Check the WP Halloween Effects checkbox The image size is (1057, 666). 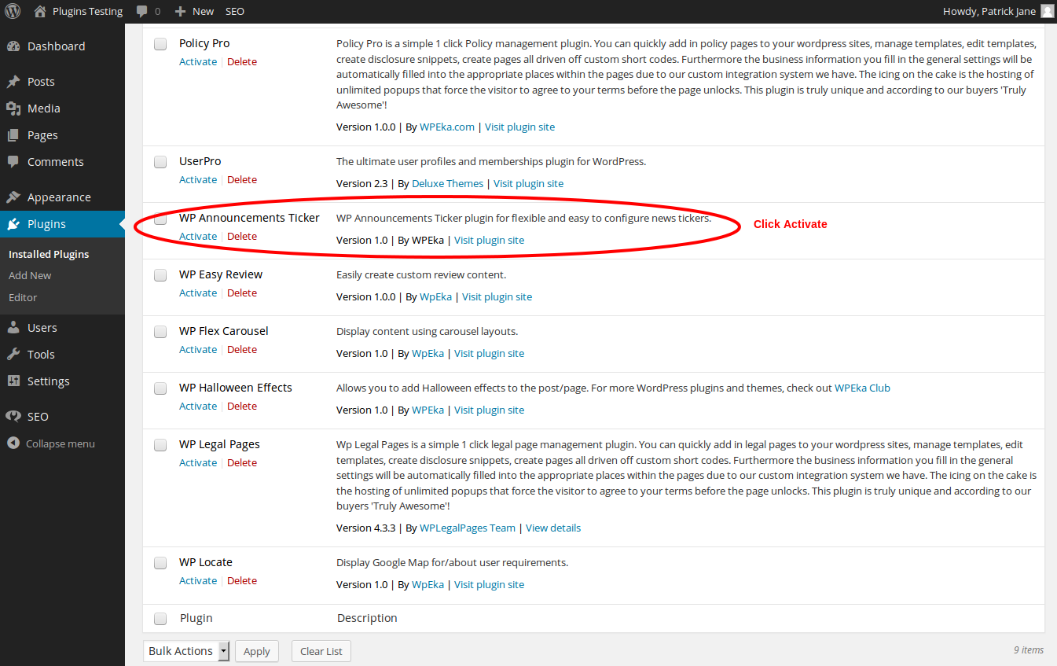pos(160,388)
